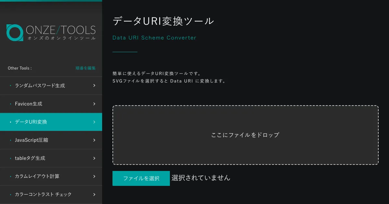Click the ここにファイルをドロップ drop zone

245,135
